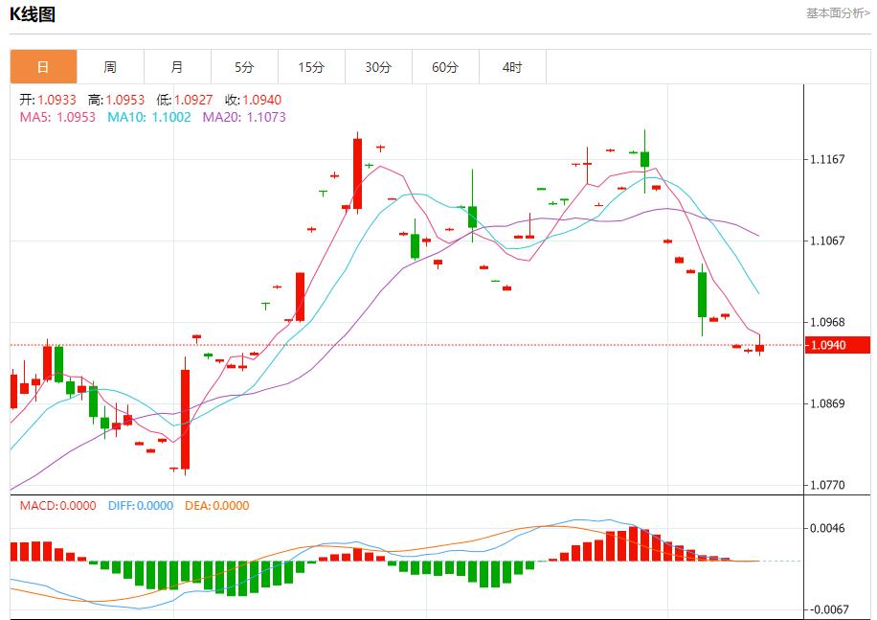877x620 pixels.
Task: Switch to the 周 weekly tab
Action: click(x=110, y=67)
